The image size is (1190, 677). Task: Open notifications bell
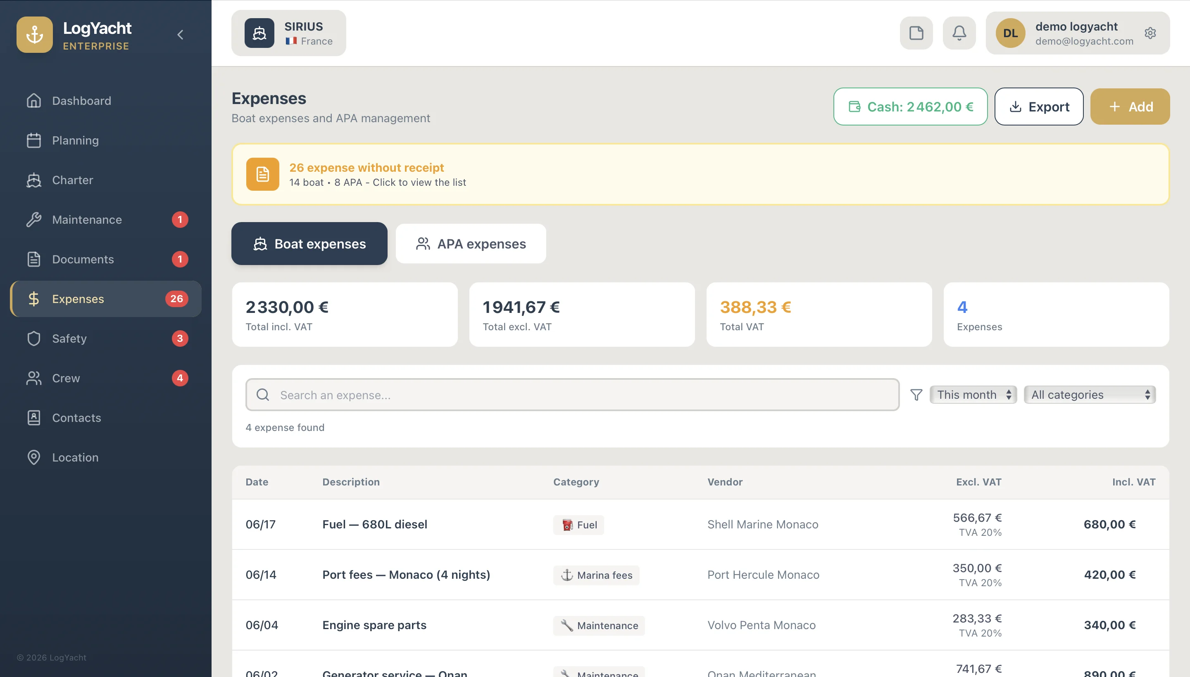pyautogui.click(x=959, y=33)
